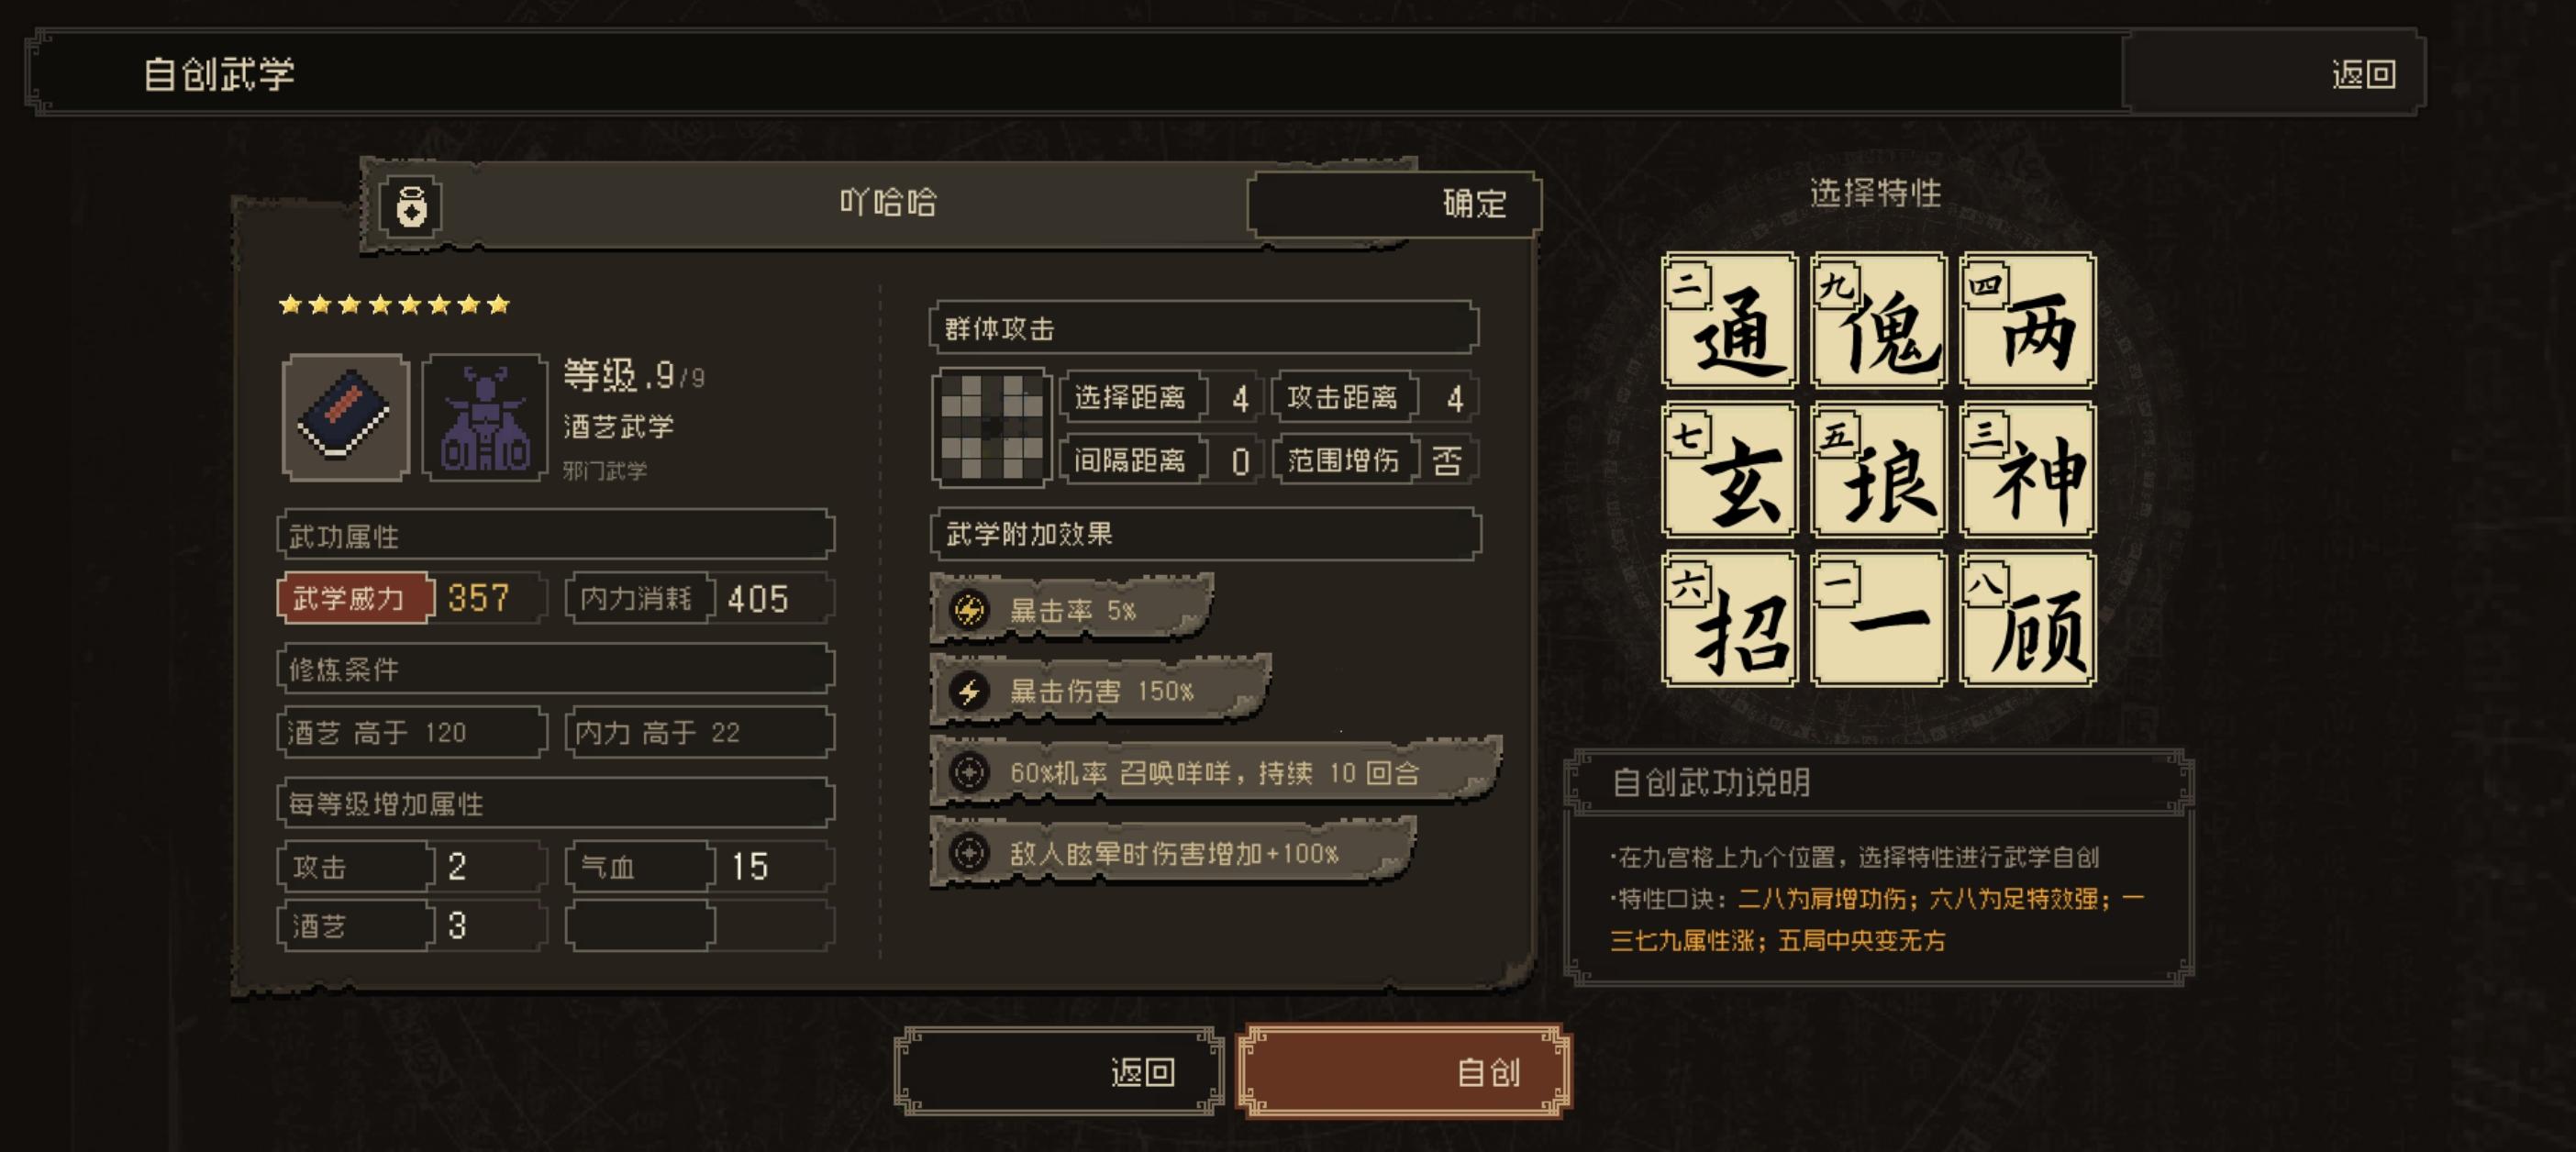
Task: Select the 傀 trait tile
Action: pyautogui.click(x=1878, y=320)
